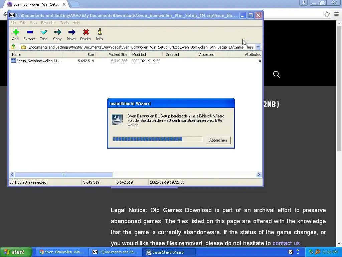Sort by the Size column header
The width and height of the screenshot is (342, 257).
tap(79, 55)
